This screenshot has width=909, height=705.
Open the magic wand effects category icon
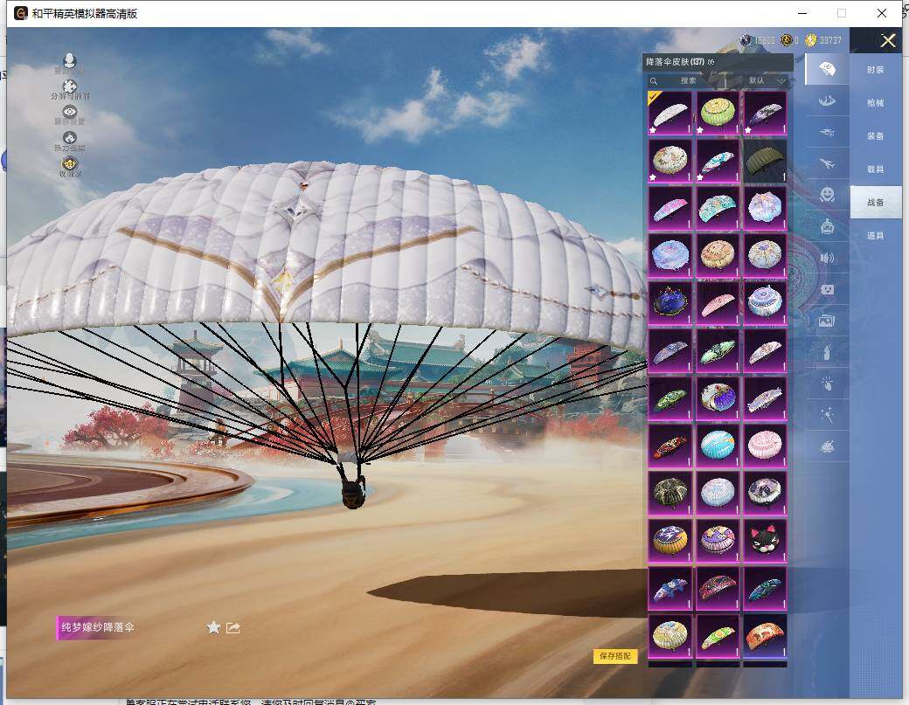click(827, 414)
